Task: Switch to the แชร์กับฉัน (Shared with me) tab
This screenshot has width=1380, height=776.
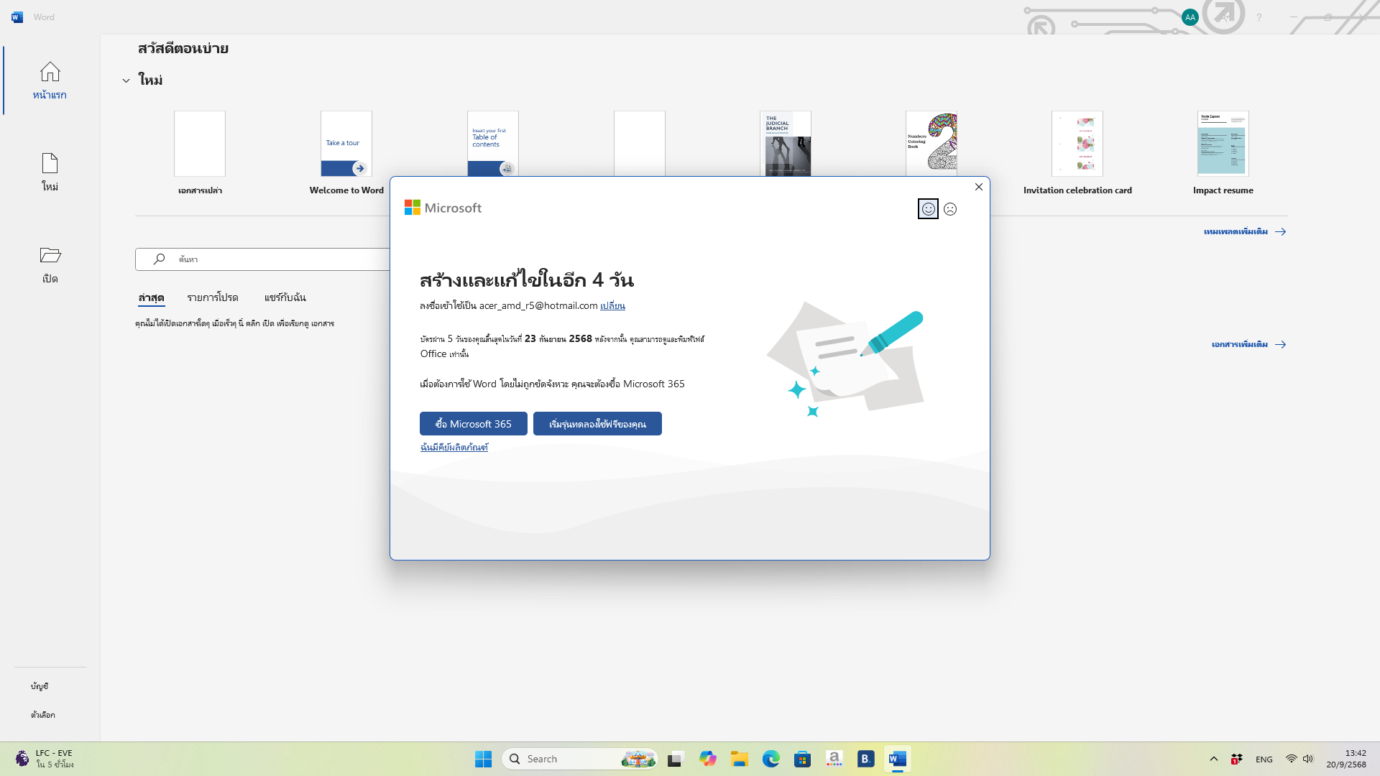Action: (285, 297)
